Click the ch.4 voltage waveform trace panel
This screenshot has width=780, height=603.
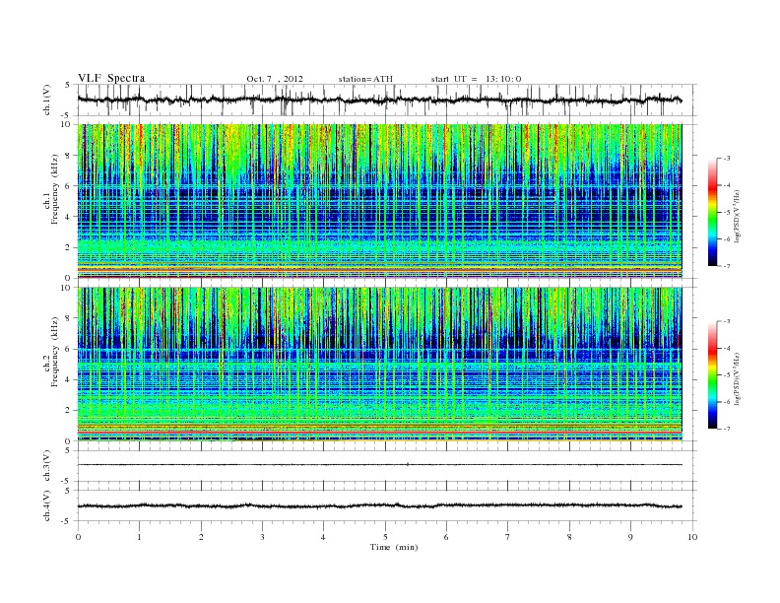tap(387, 505)
